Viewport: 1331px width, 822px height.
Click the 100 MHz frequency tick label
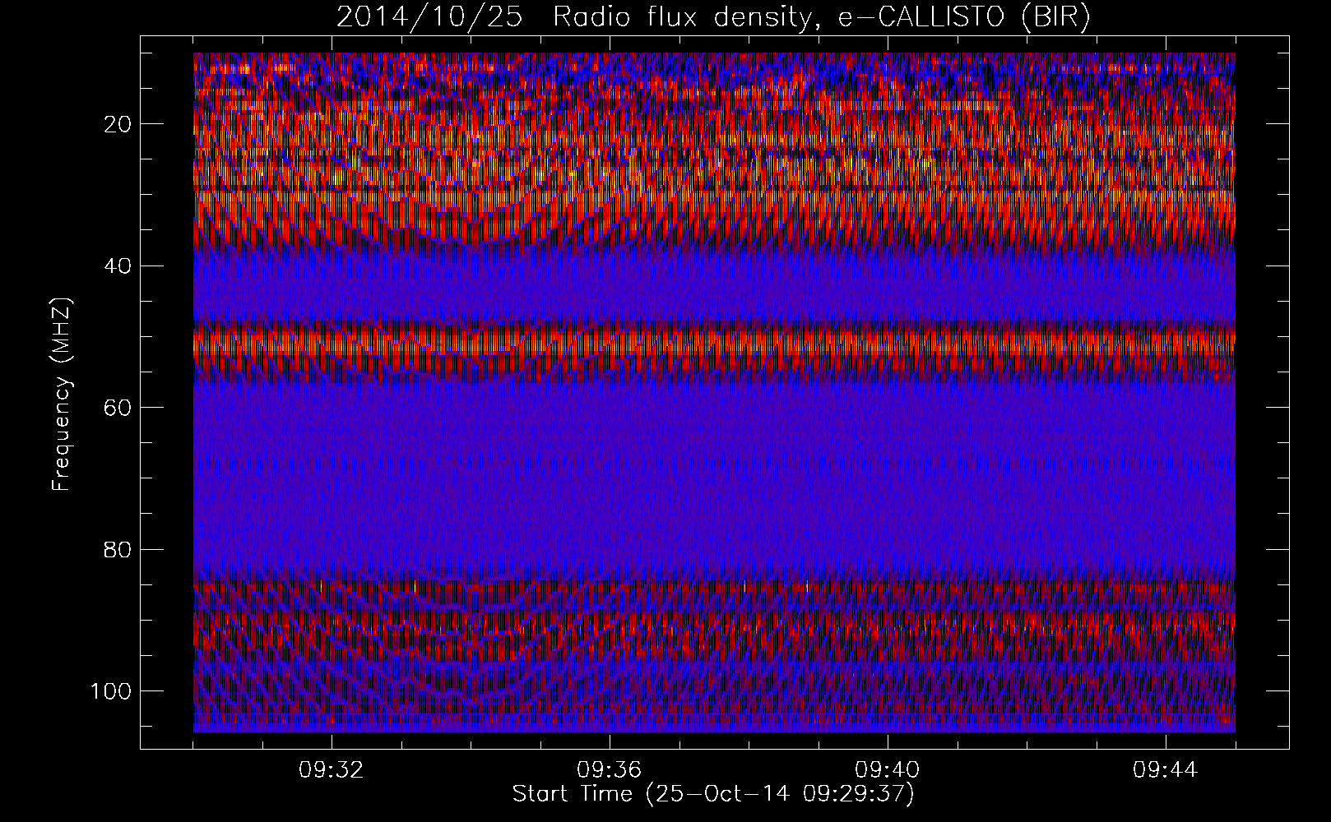111,690
